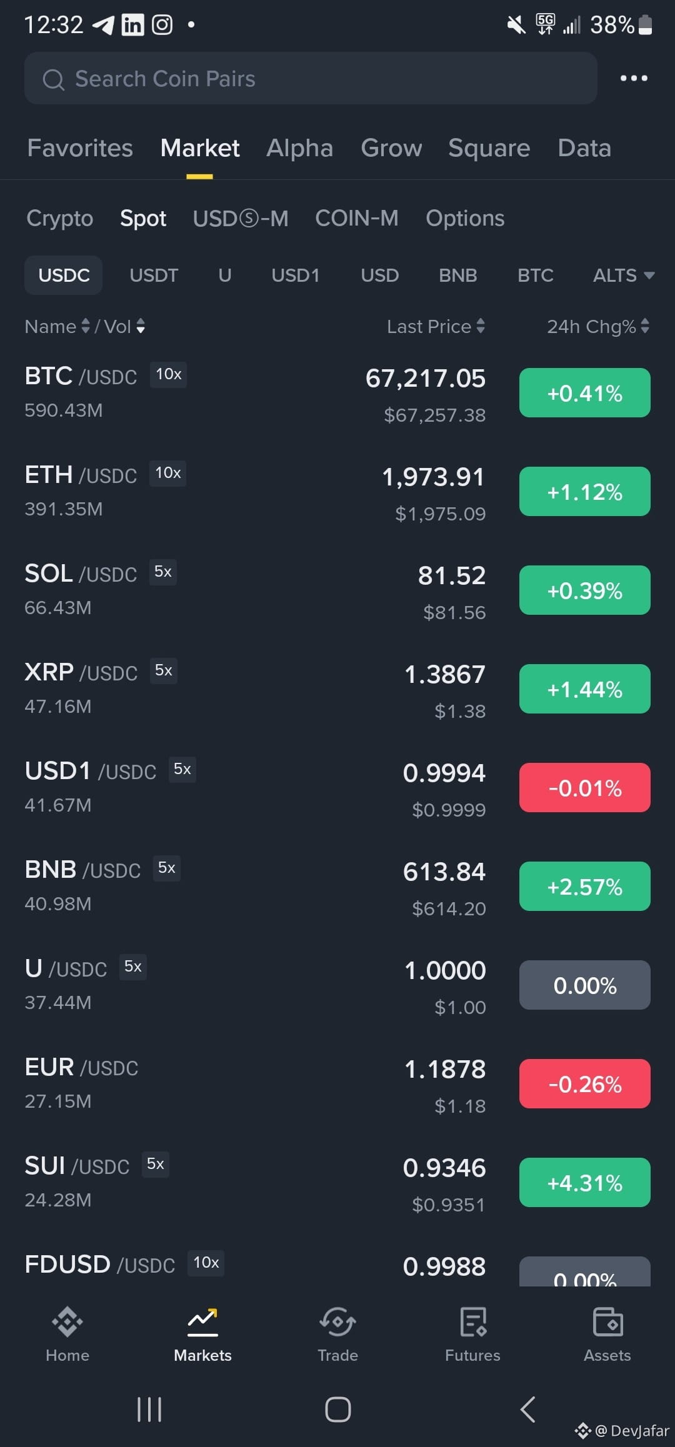Viewport: 675px width, 1447px height.
Task: Sort by Last Price column arrows
Action: (480, 326)
